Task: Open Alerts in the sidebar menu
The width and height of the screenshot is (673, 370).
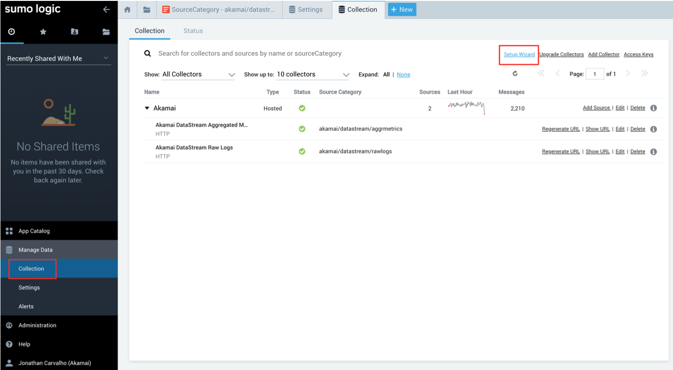Action: pos(26,306)
